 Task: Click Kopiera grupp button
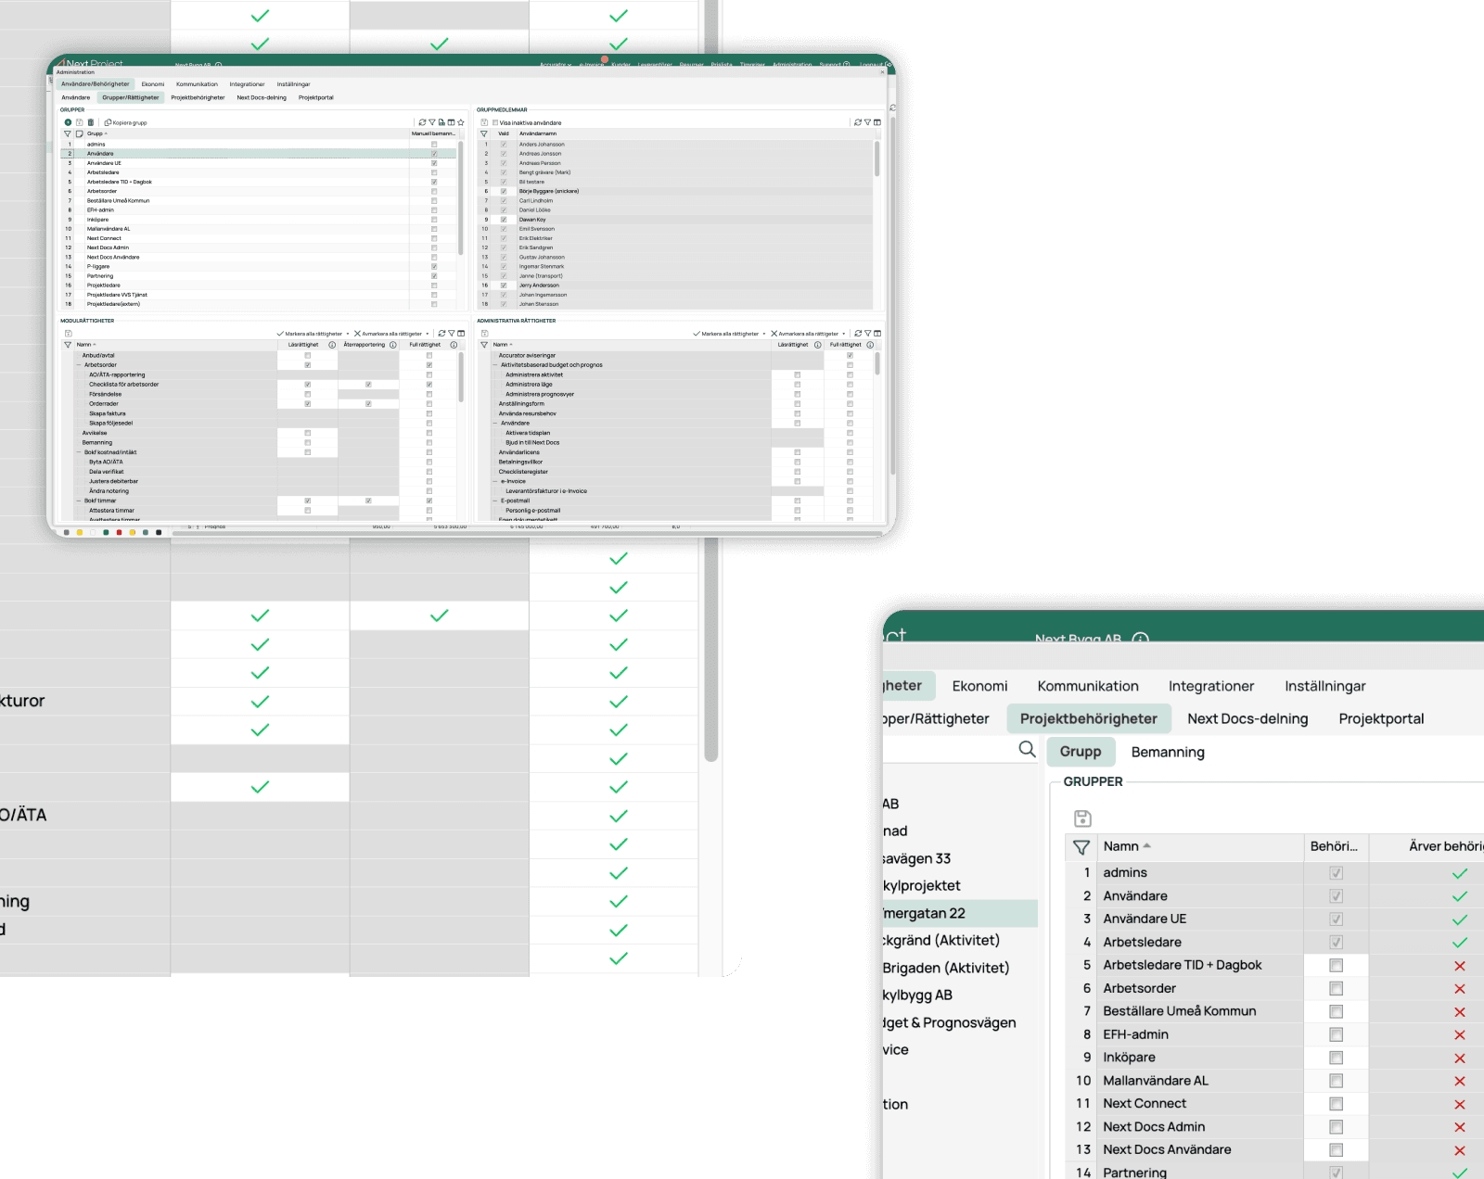126,122
